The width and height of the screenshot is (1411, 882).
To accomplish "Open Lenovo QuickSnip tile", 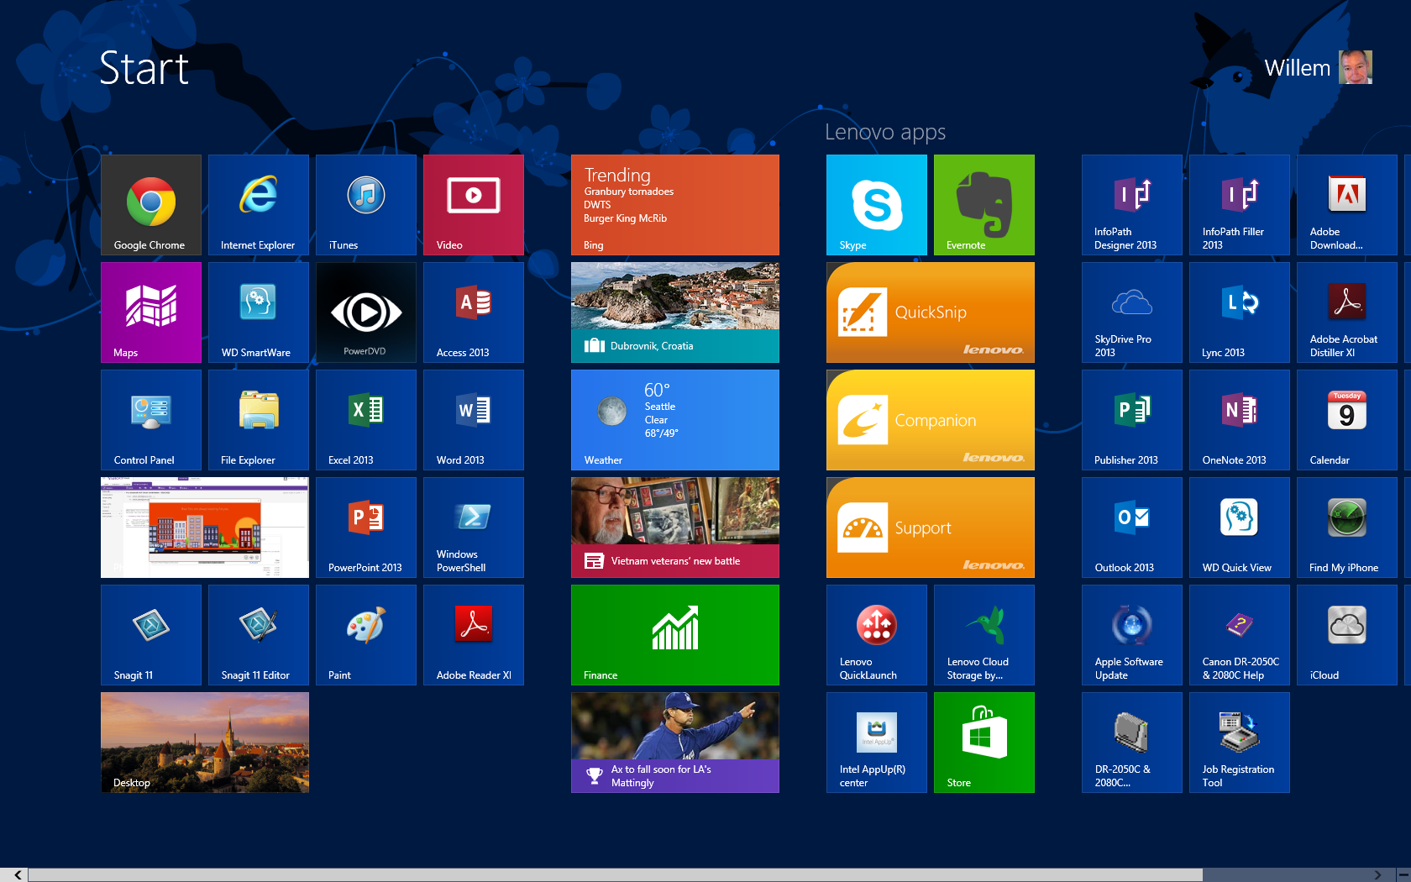I will (930, 312).
